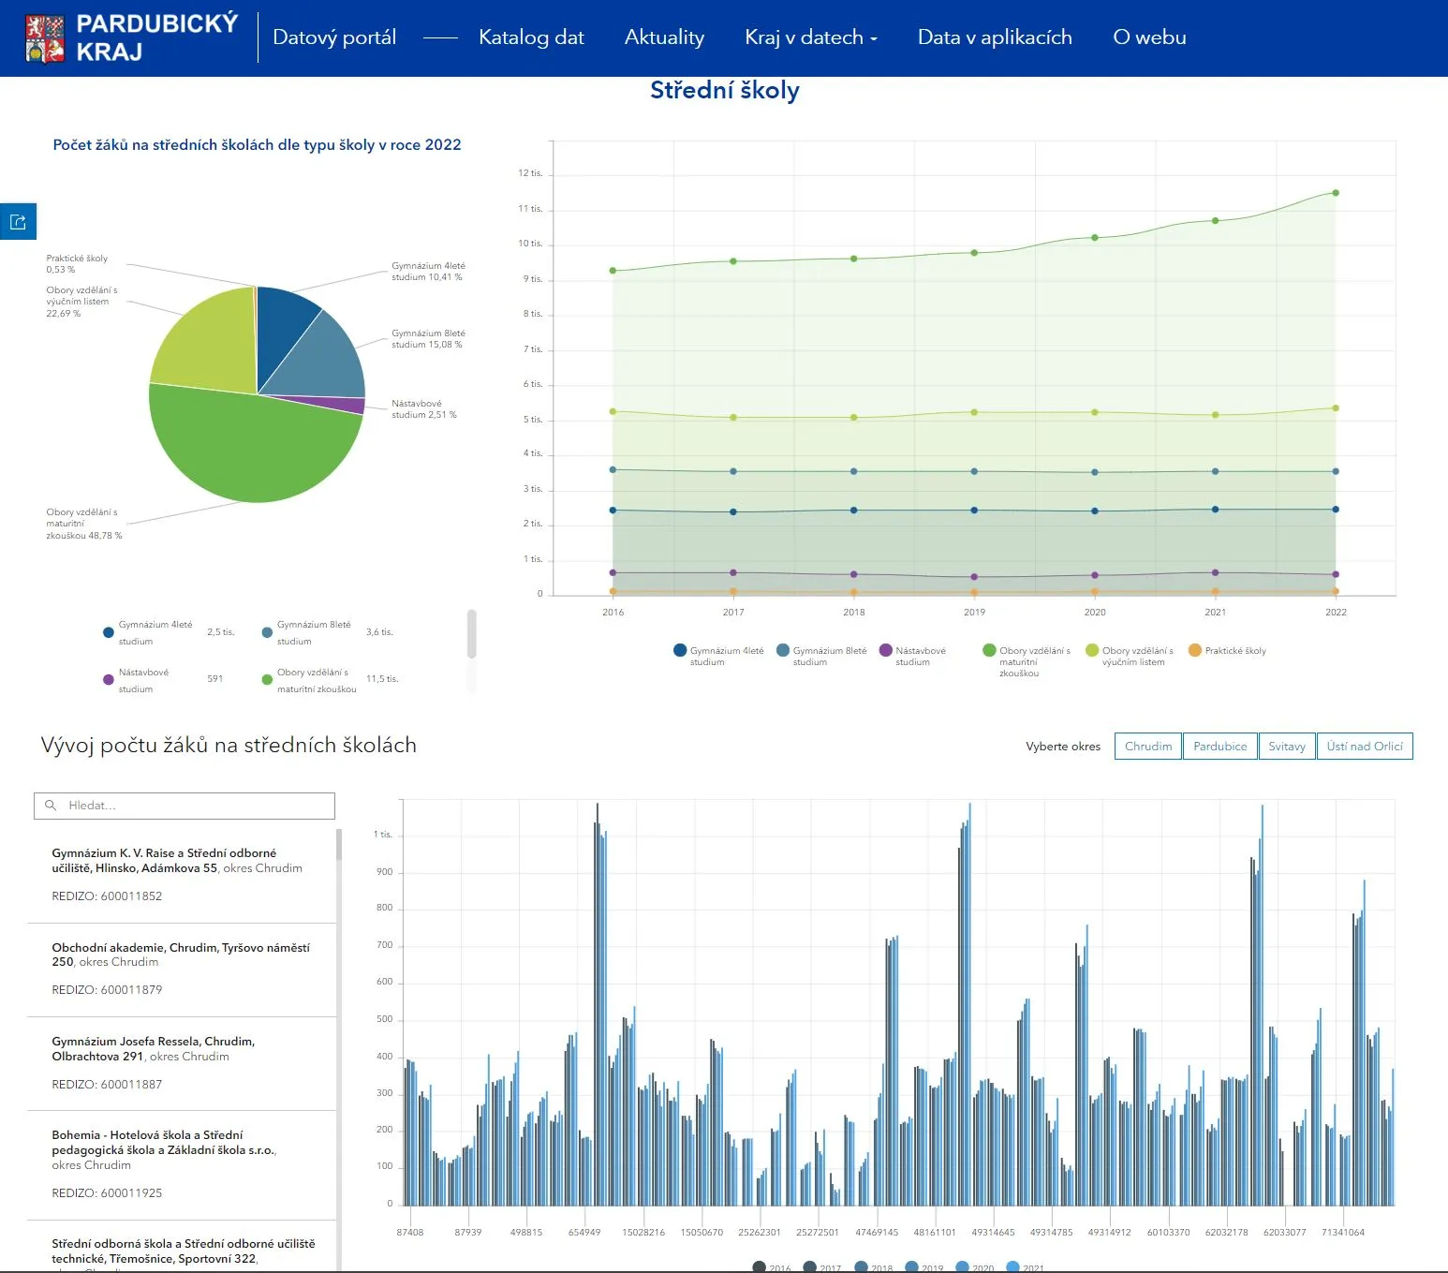Toggle Gymnázium 4leté studium legend in line chart
Image resolution: width=1448 pixels, height=1273 pixels.
719,656
